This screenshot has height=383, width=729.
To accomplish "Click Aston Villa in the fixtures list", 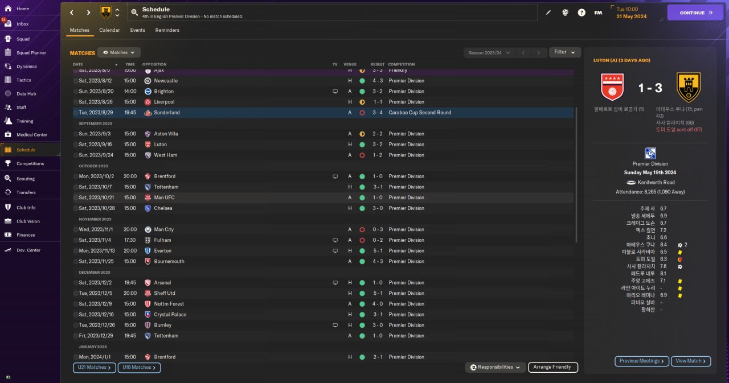I will 166,134.
